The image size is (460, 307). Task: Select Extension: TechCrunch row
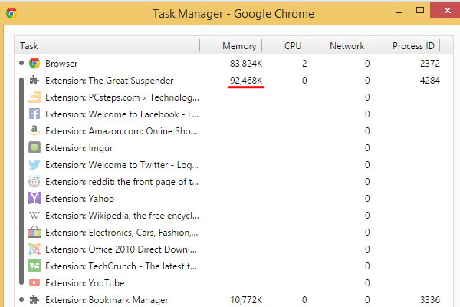point(234,266)
